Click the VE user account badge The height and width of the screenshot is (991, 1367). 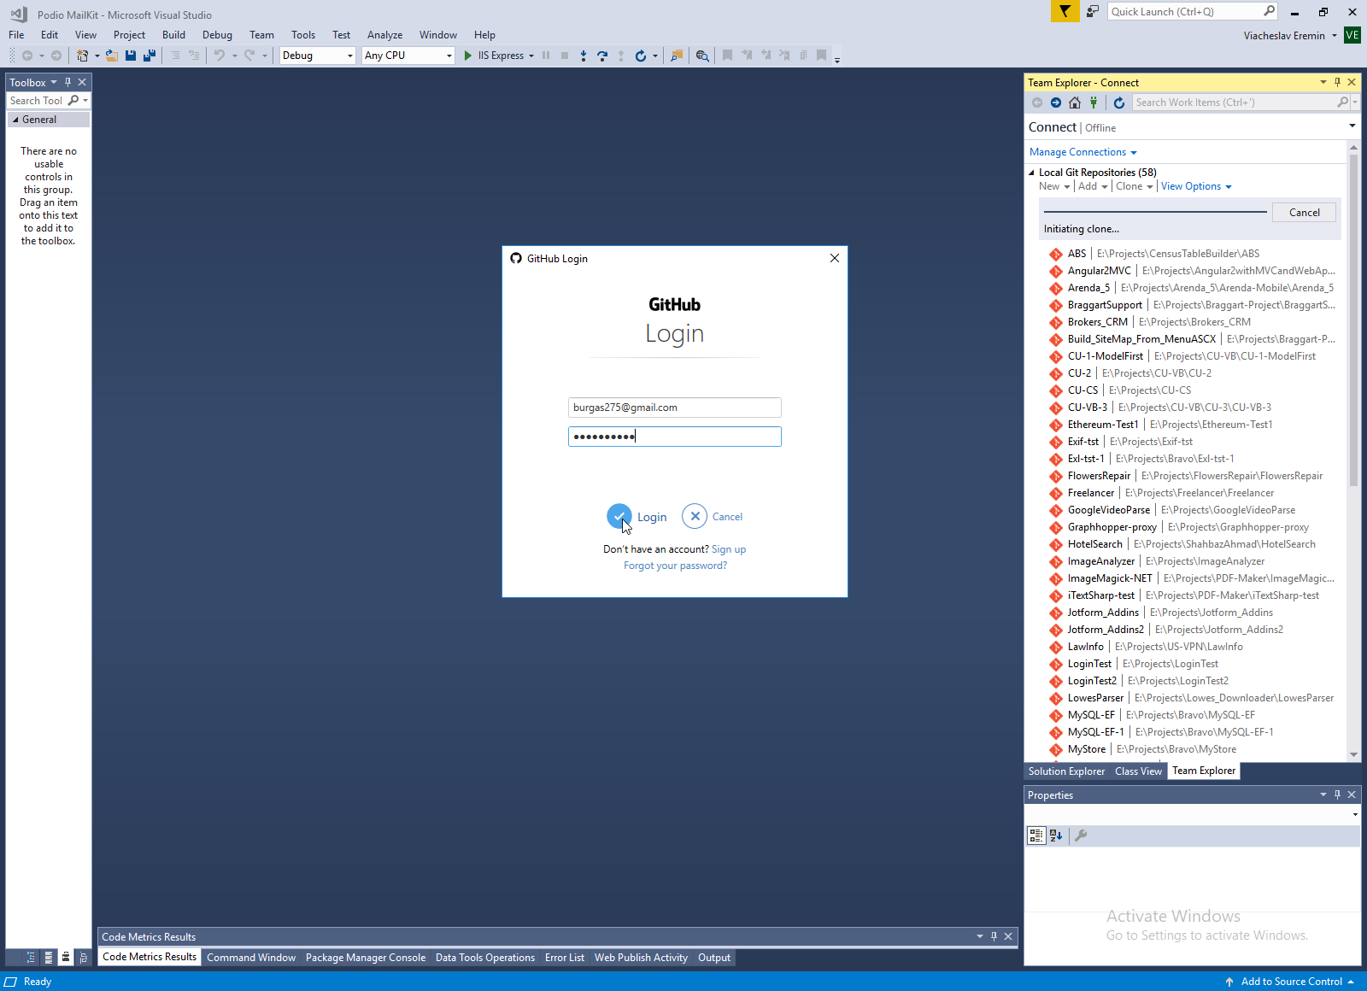click(x=1352, y=35)
